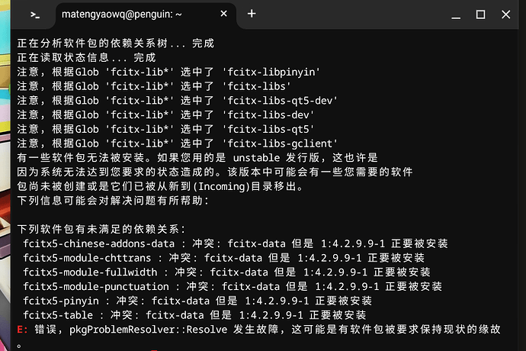Click the fcitx5-table line
The image size is (526, 351).
coord(194,315)
